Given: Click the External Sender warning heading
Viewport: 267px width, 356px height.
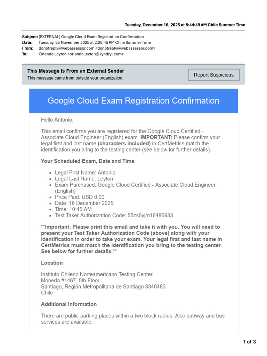Looking at the screenshot, I should [76, 71].
